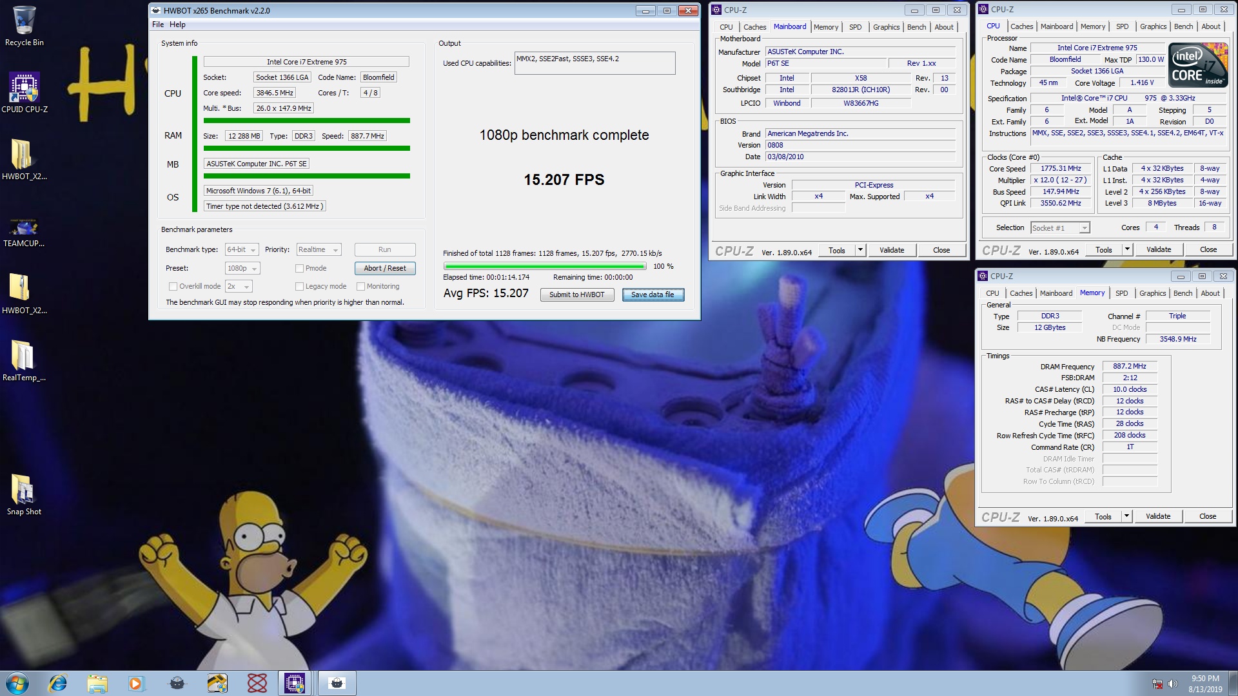Expand Tools arrow in CPU-Z Memory window
The image size is (1238, 696).
(1126, 516)
